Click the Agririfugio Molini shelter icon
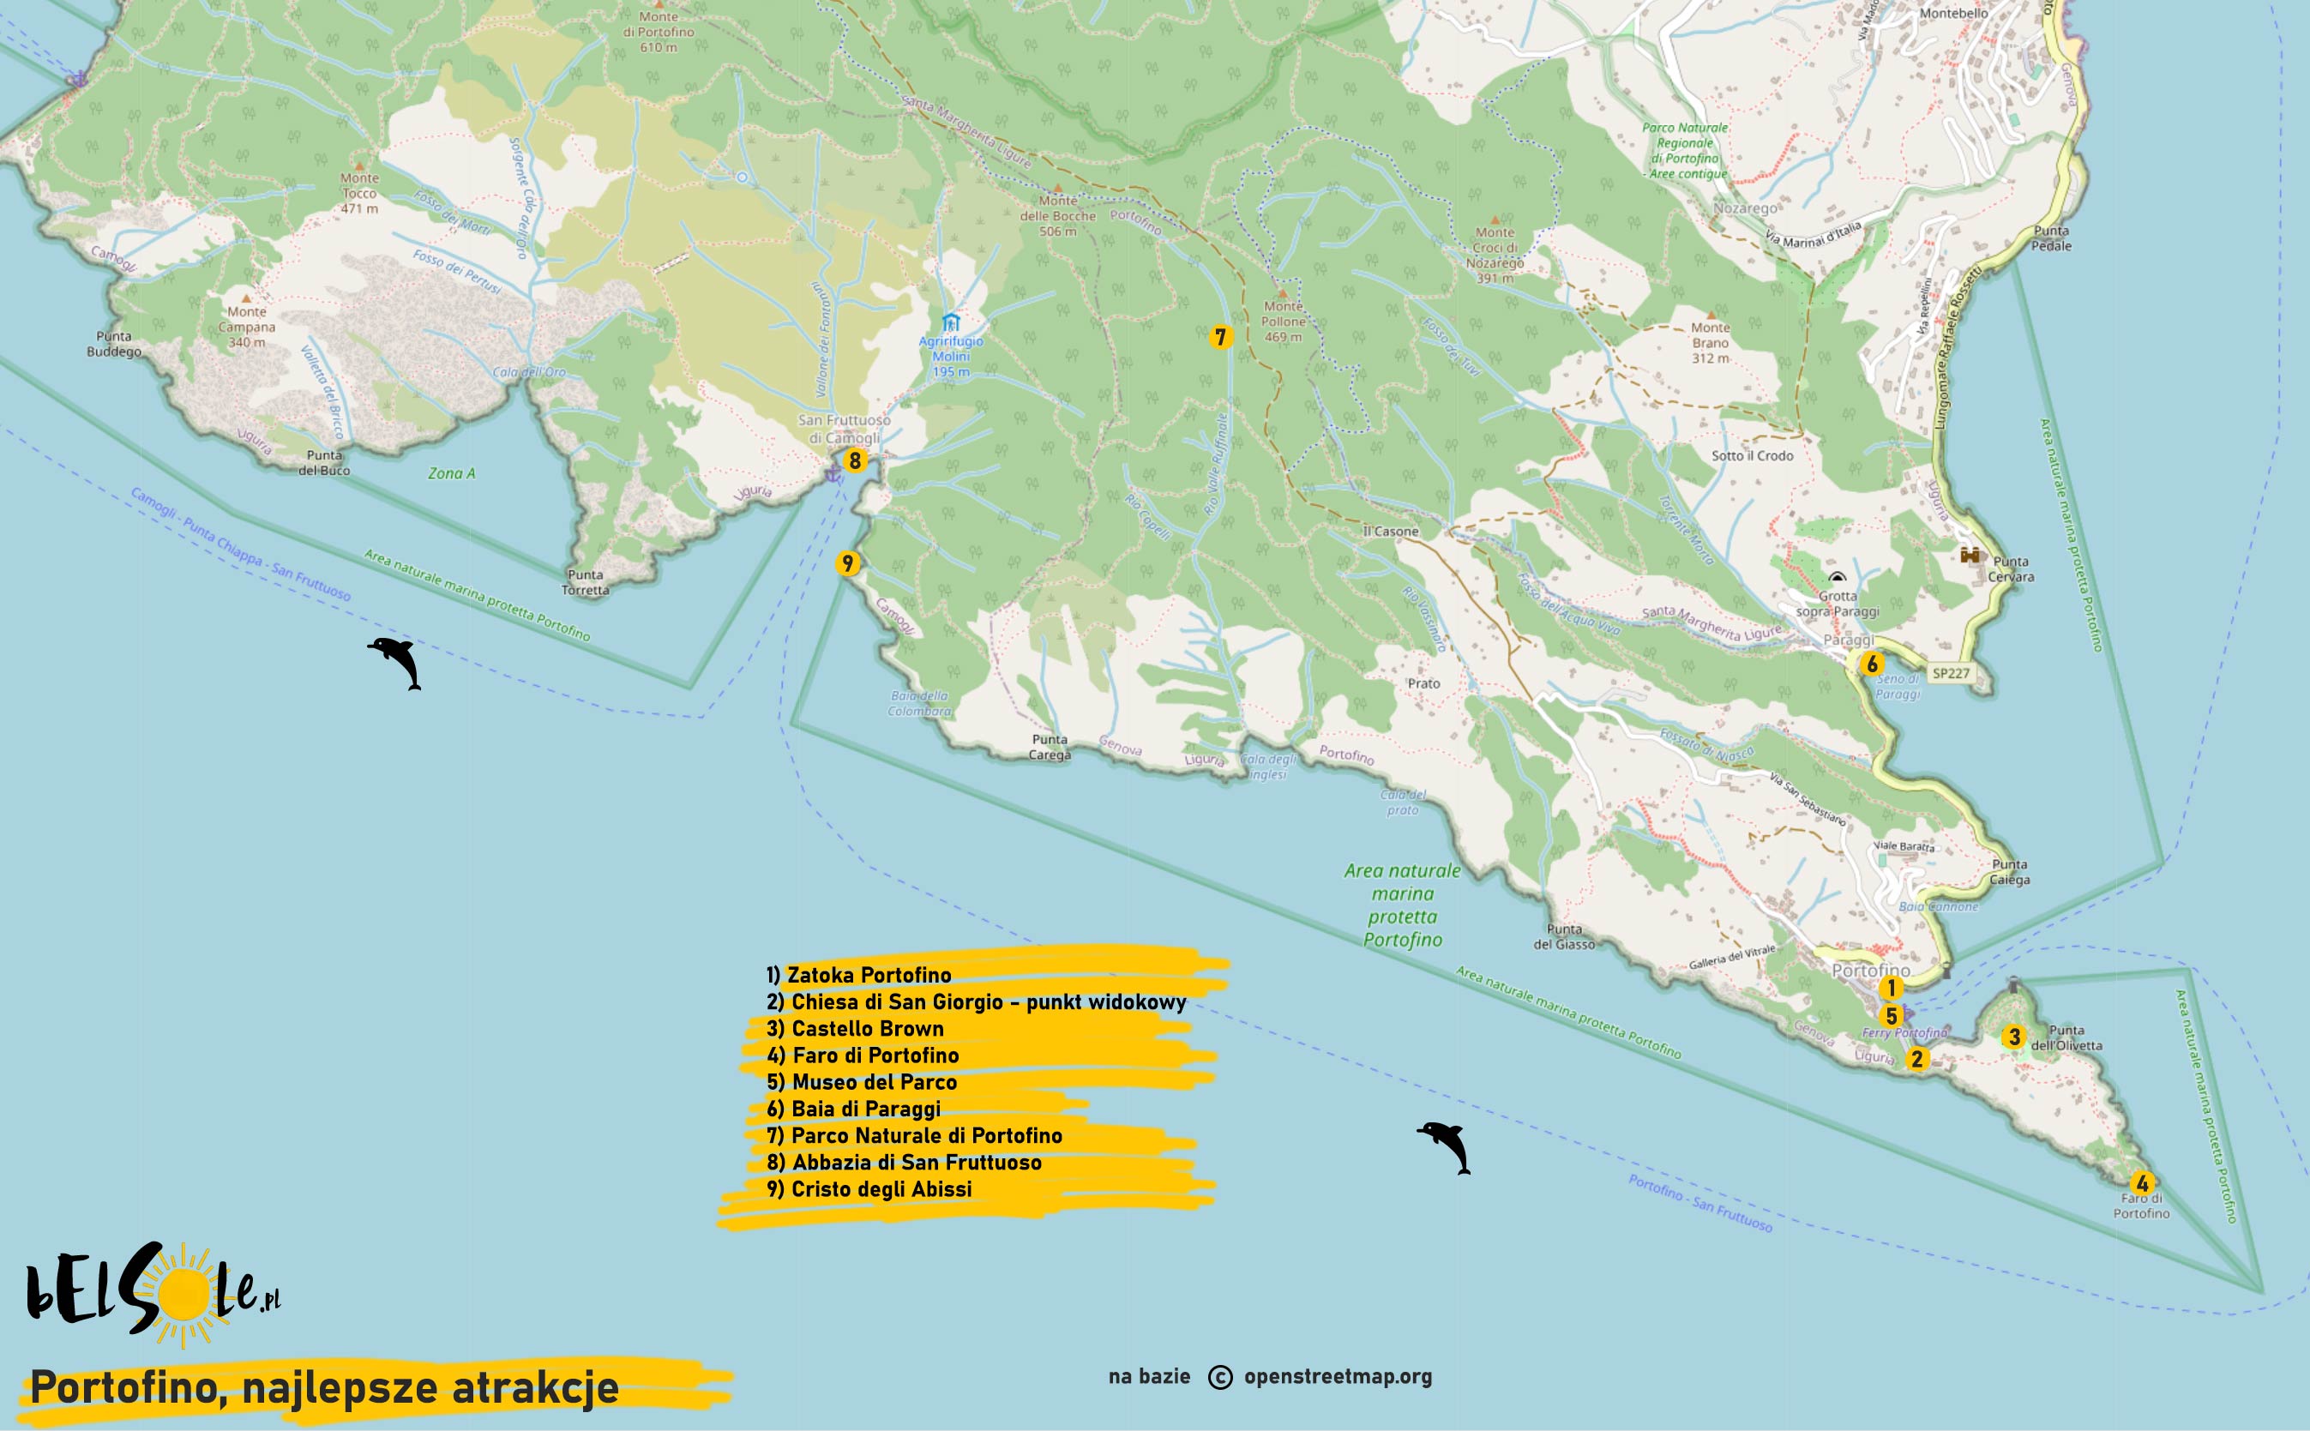This screenshot has width=2310, height=1431. [951, 322]
